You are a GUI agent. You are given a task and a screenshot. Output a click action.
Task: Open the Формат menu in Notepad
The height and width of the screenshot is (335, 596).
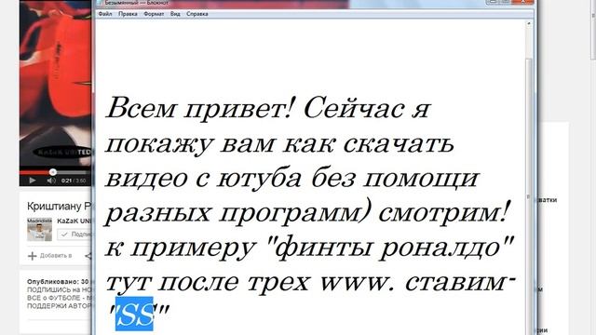154,14
